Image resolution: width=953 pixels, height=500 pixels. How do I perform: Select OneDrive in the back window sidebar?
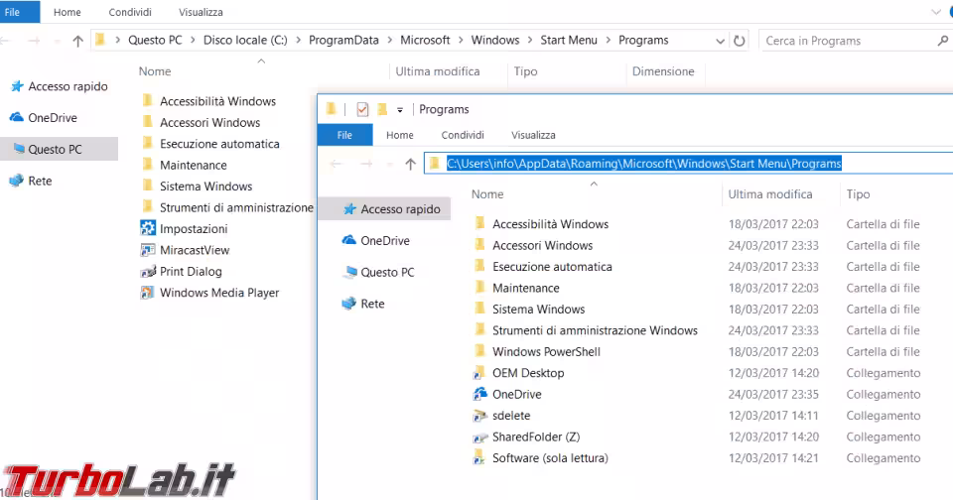(x=44, y=118)
